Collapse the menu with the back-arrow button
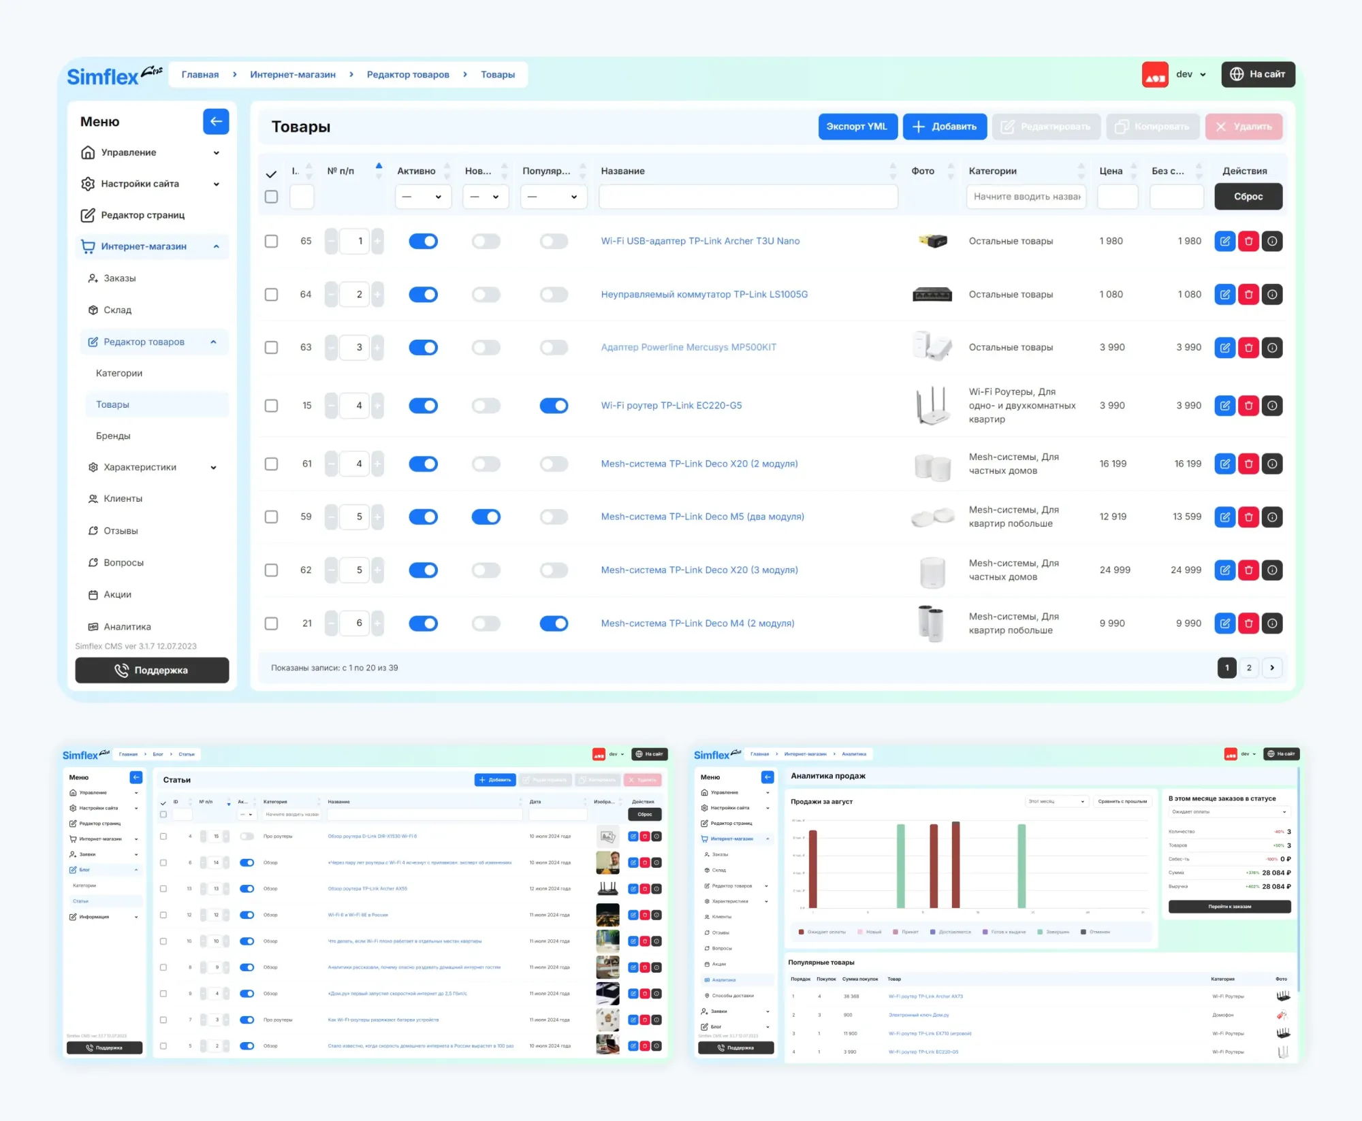Image resolution: width=1362 pixels, height=1121 pixels. tap(216, 121)
